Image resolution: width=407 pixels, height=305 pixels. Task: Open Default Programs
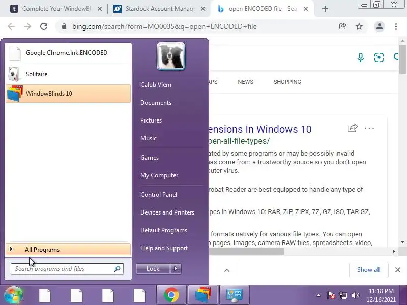(164, 230)
